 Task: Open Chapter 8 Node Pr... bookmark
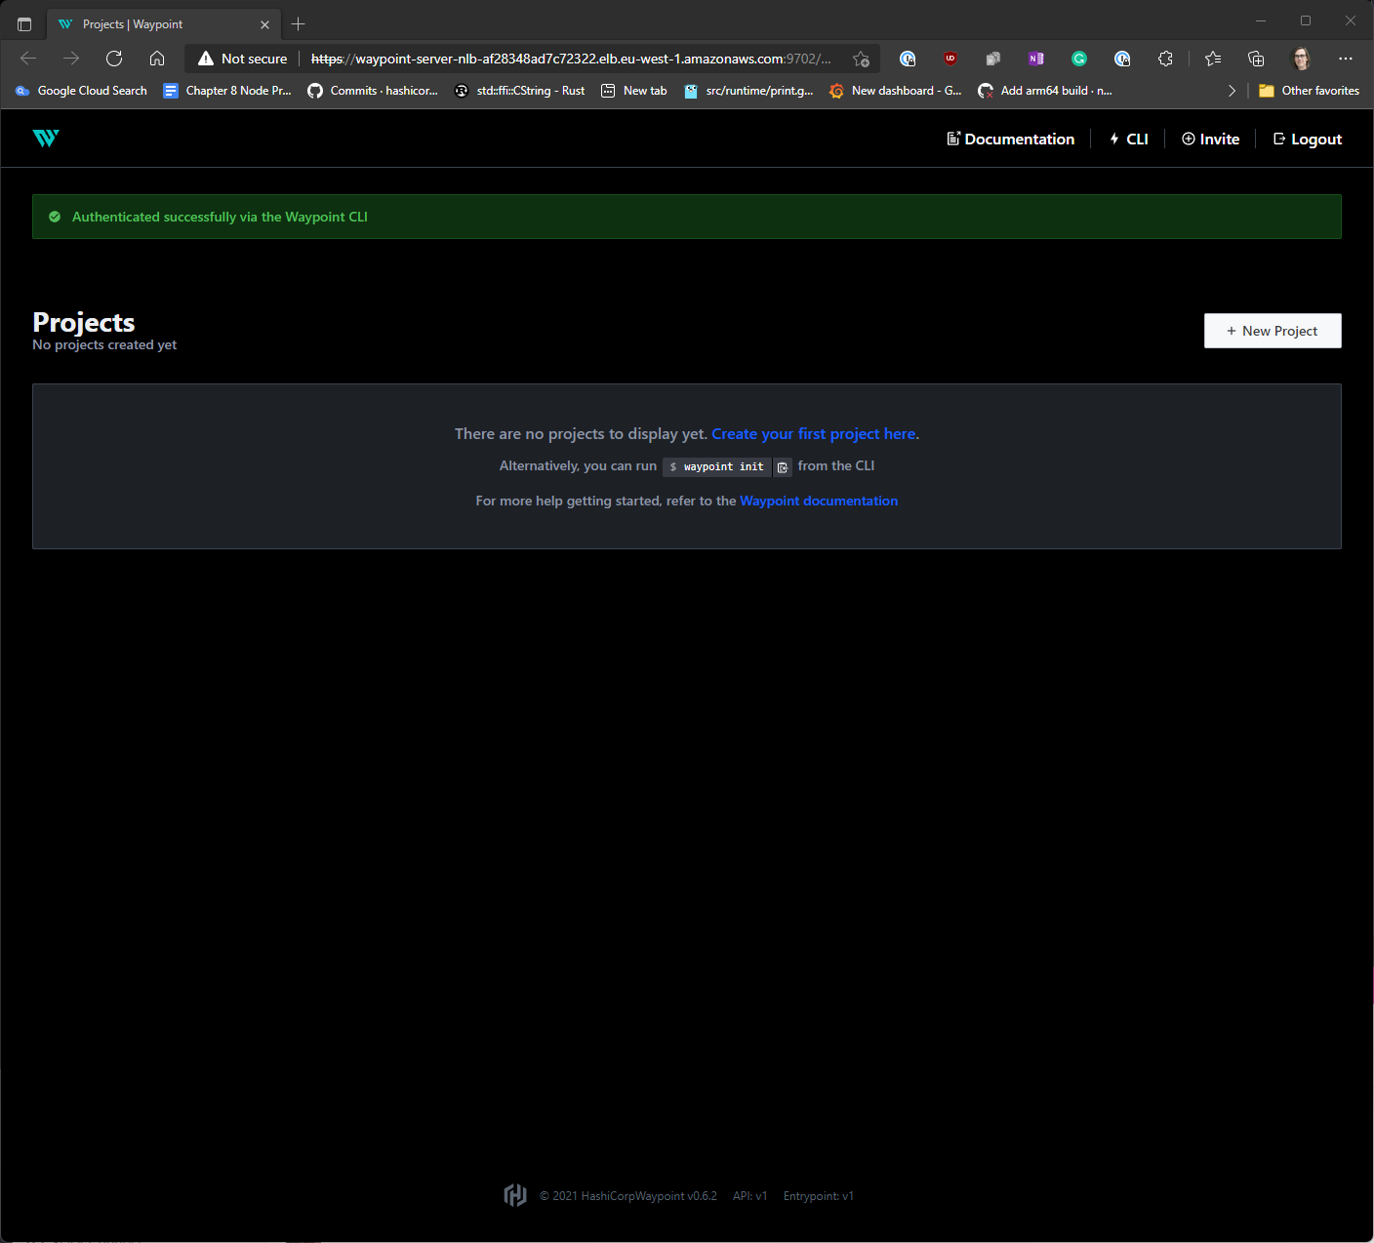(x=227, y=91)
